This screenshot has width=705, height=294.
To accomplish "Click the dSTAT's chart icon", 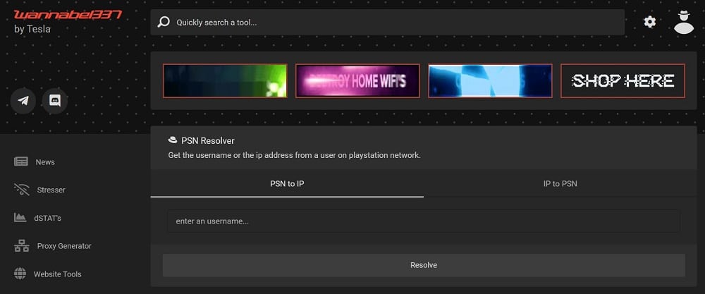I will (x=20, y=218).
